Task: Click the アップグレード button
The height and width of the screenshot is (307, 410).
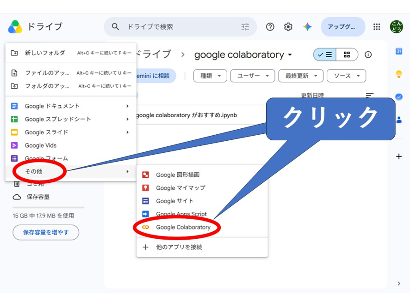Action: click(x=343, y=27)
